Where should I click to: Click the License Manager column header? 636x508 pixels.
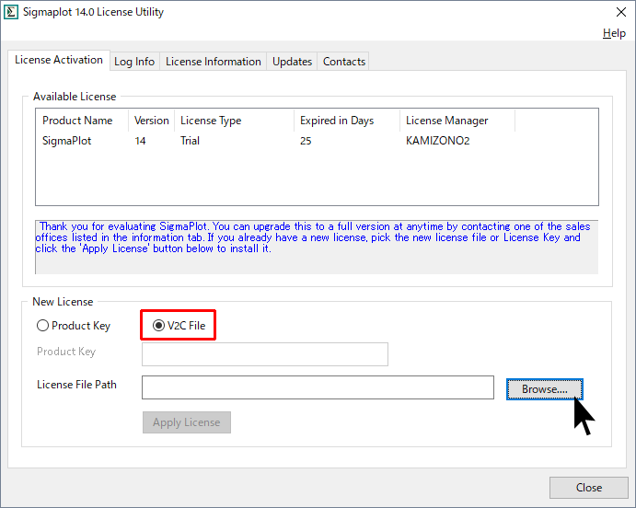pos(446,121)
